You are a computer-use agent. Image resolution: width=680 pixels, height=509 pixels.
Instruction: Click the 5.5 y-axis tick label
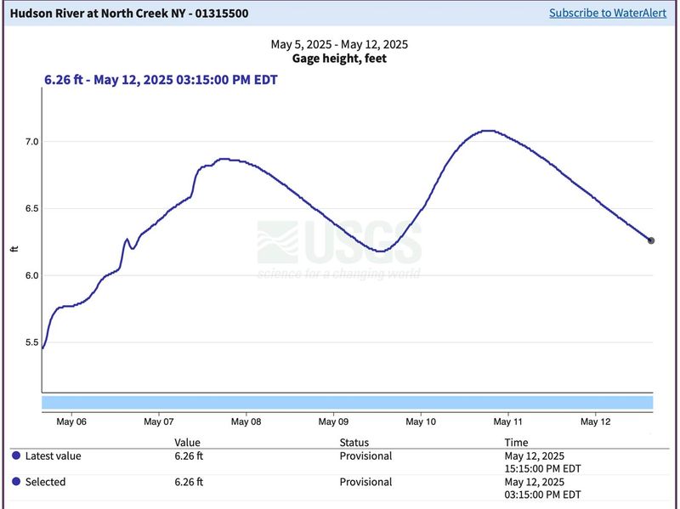32,342
